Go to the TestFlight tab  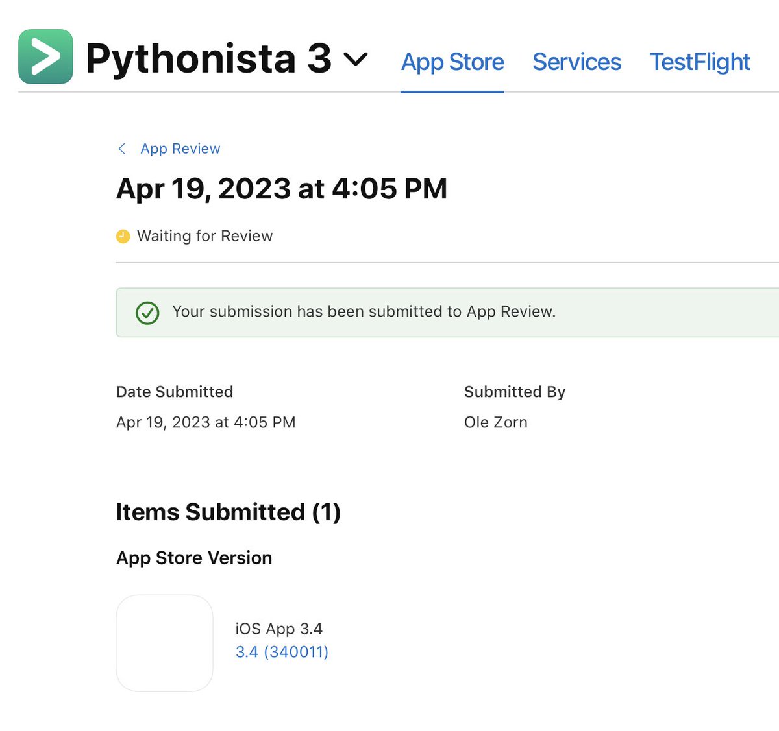coord(700,62)
